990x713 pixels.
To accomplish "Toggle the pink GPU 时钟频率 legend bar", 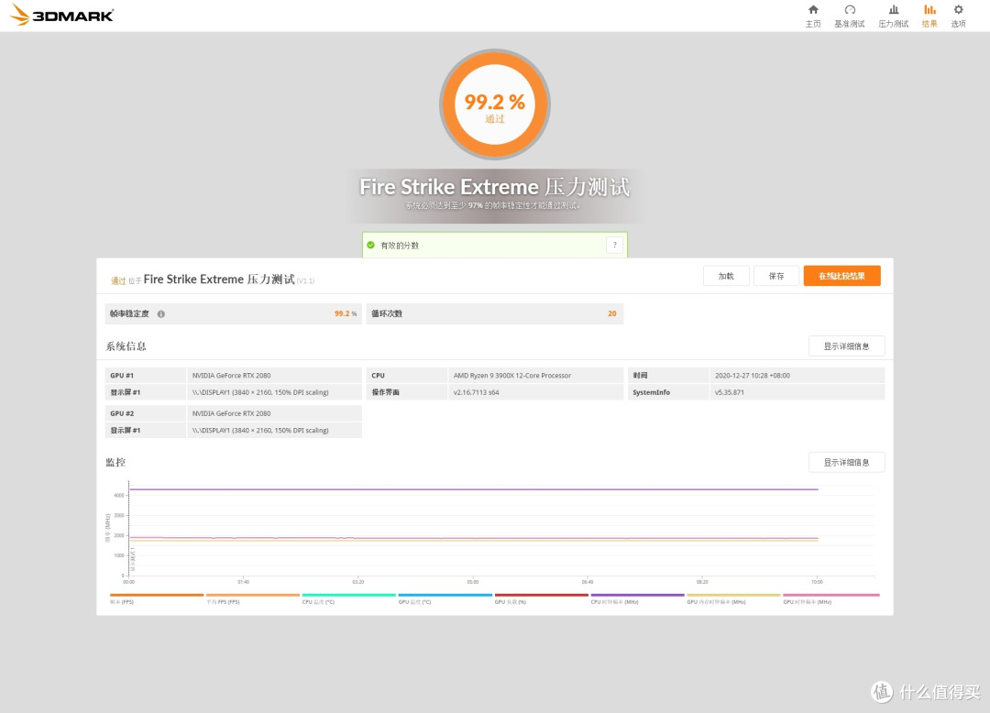I will [830, 595].
